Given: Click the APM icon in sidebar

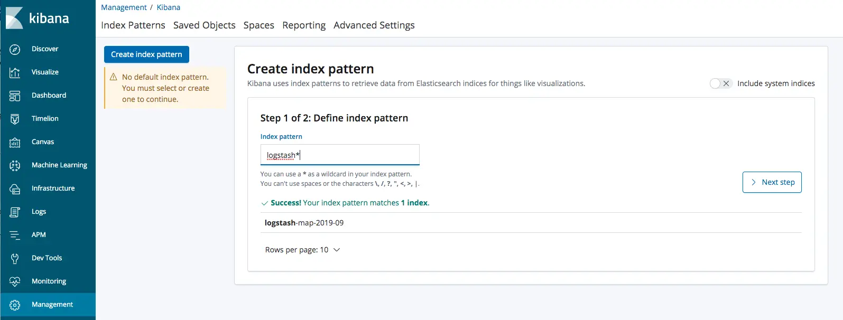Looking at the screenshot, I should point(15,235).
